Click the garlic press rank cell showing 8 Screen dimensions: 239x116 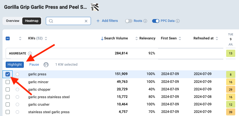point(231,74)
